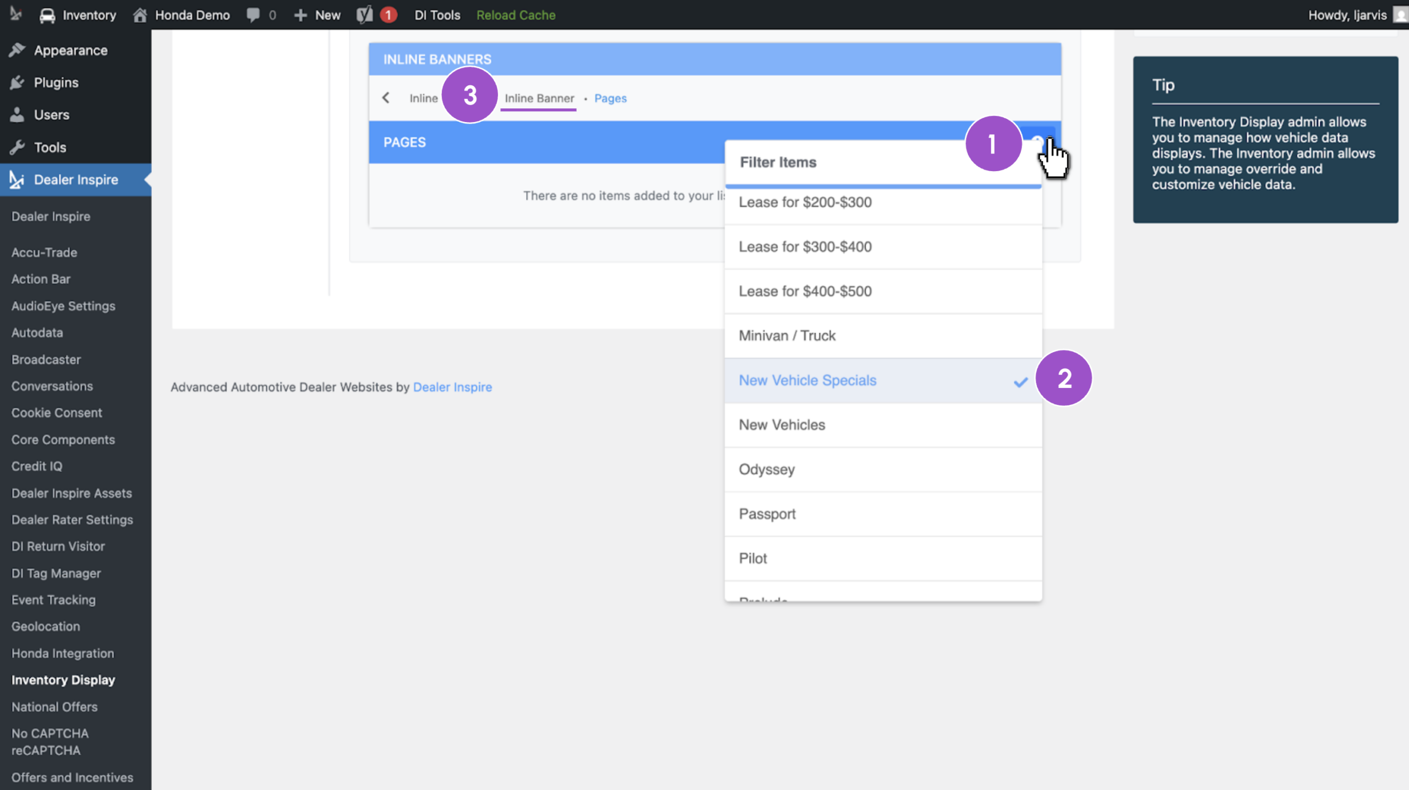The width and height of the screenshot is (1409, 790).
Task: Select Odyssey option
Action: (x=883, y=469)
